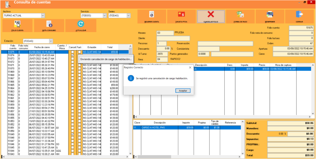Open the Series (TODAS) dropdown

129,16
